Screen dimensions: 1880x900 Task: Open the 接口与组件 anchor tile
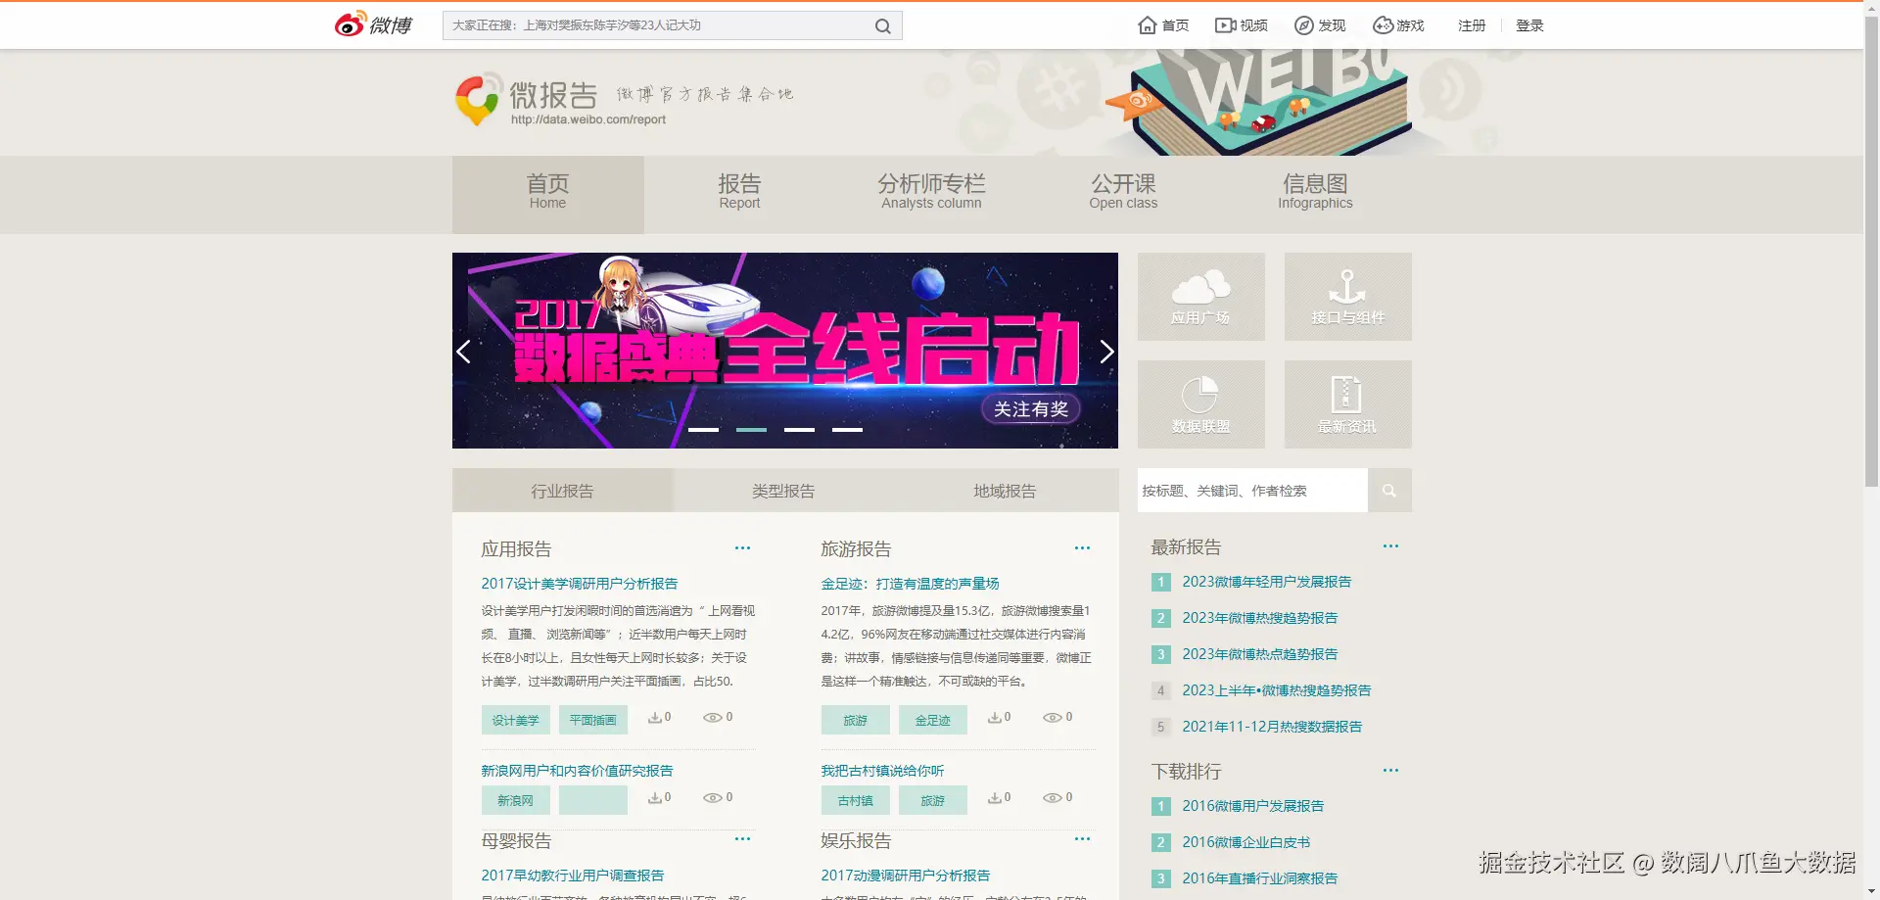coord(1348,297)
